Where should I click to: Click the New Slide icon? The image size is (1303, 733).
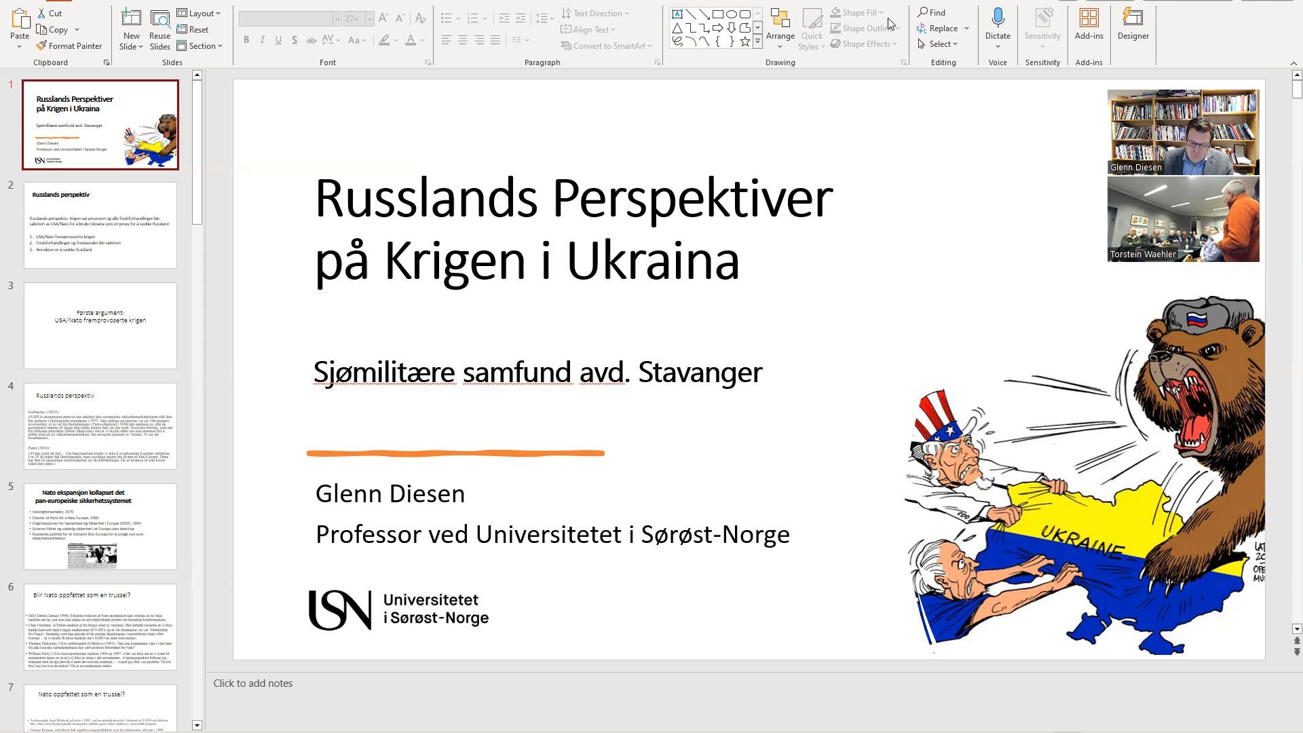[131, 19]
